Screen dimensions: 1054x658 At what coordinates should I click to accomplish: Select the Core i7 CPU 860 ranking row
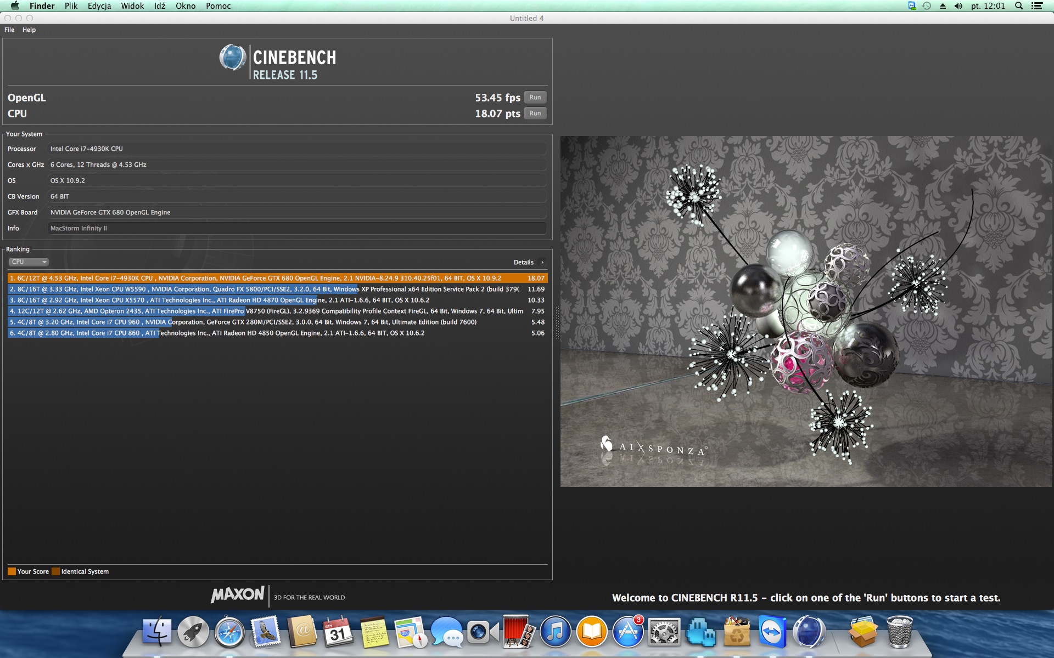pos(277,333)
